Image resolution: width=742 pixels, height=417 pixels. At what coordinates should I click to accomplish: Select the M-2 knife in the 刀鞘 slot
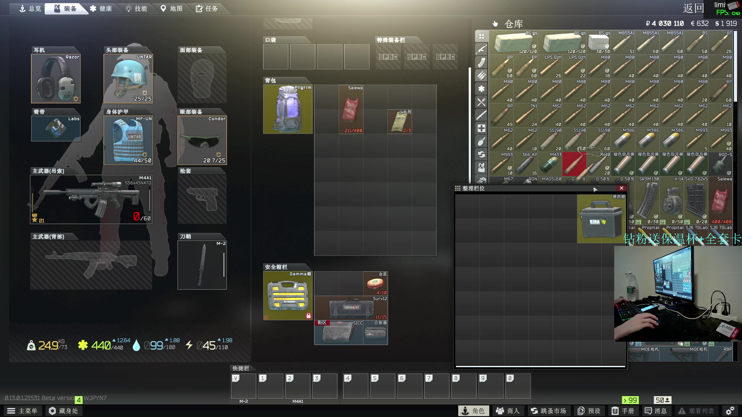coord(202,265)
